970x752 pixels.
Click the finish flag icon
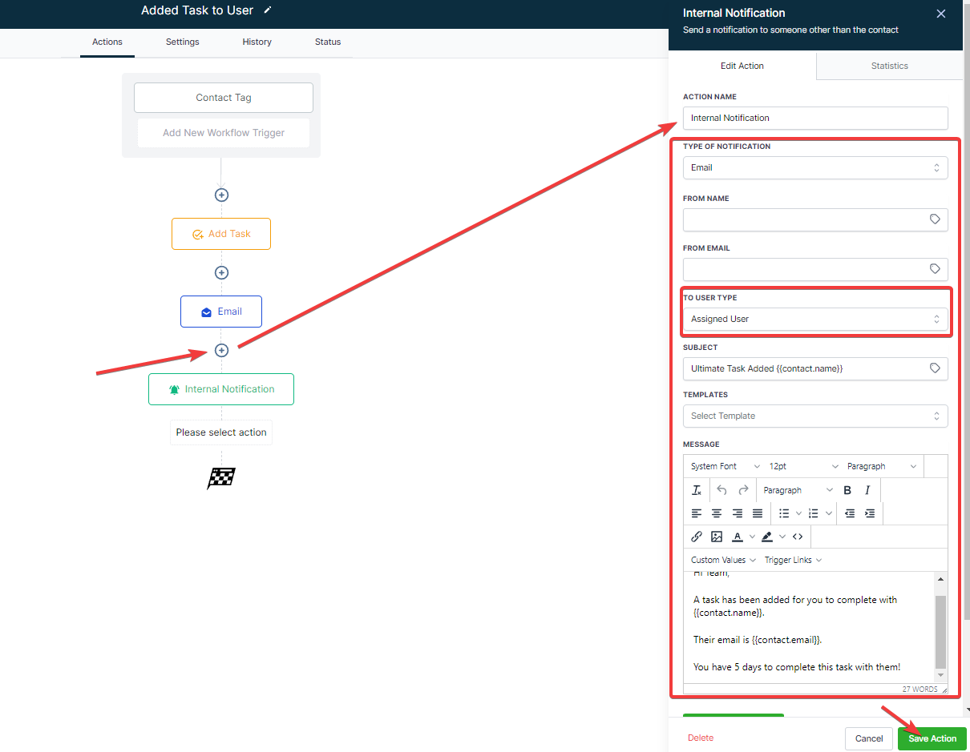pos(221,478)
